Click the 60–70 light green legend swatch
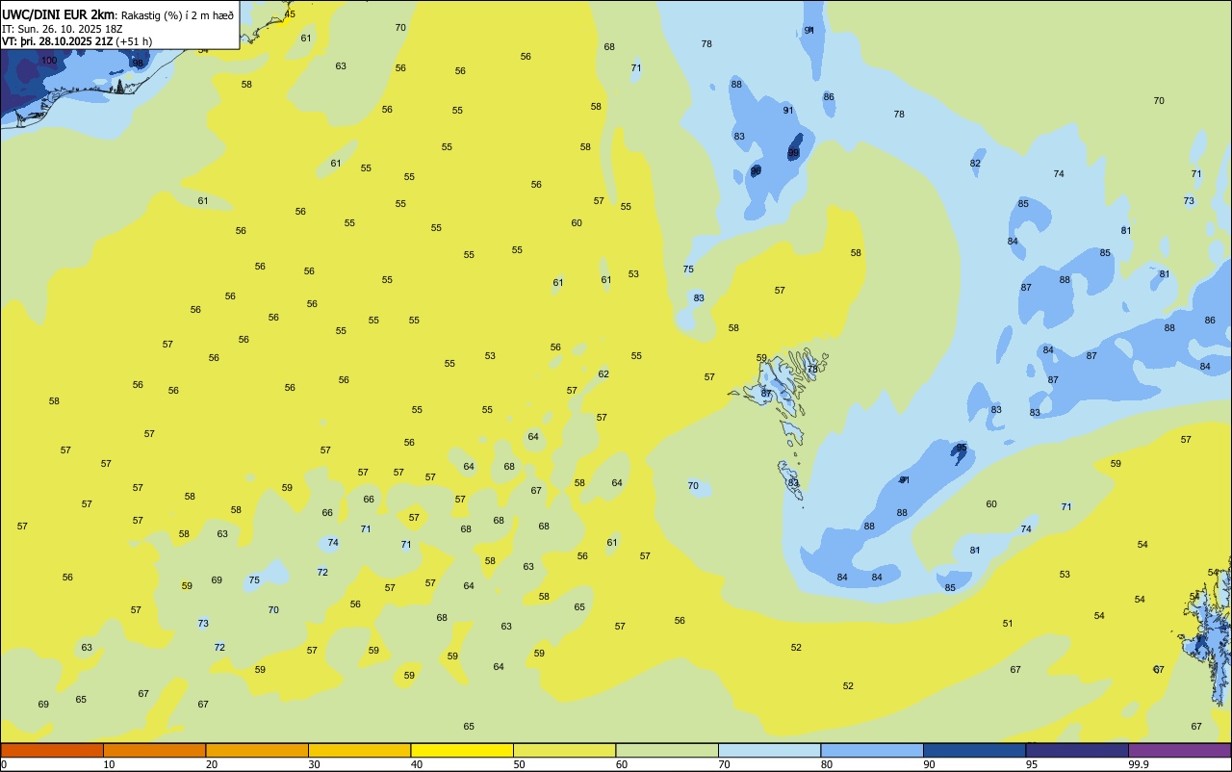This screenshot has width=1232, height=772. pos(667,750)
